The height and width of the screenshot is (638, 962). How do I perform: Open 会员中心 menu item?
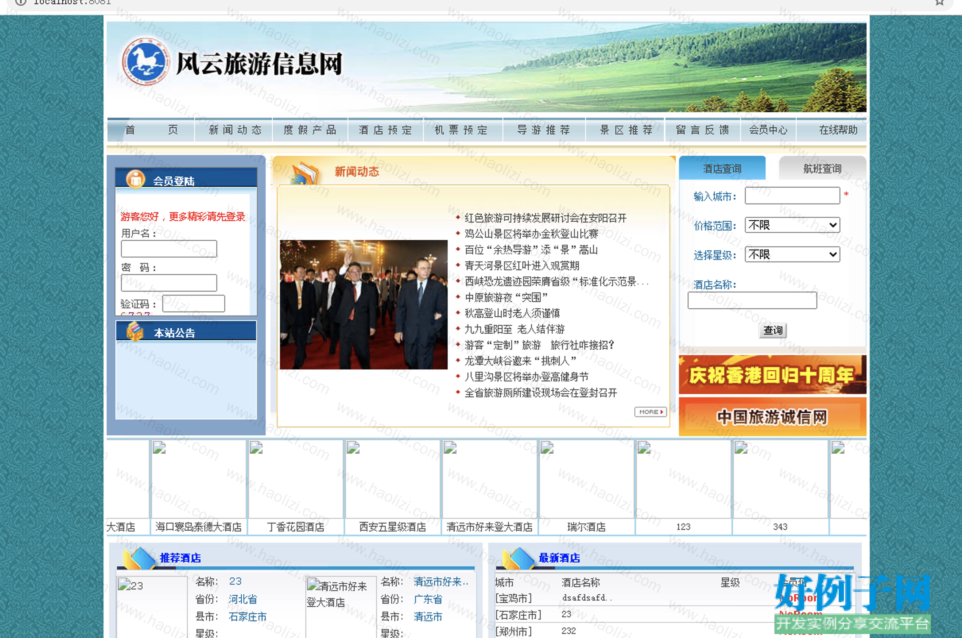(x=768, y=130)
